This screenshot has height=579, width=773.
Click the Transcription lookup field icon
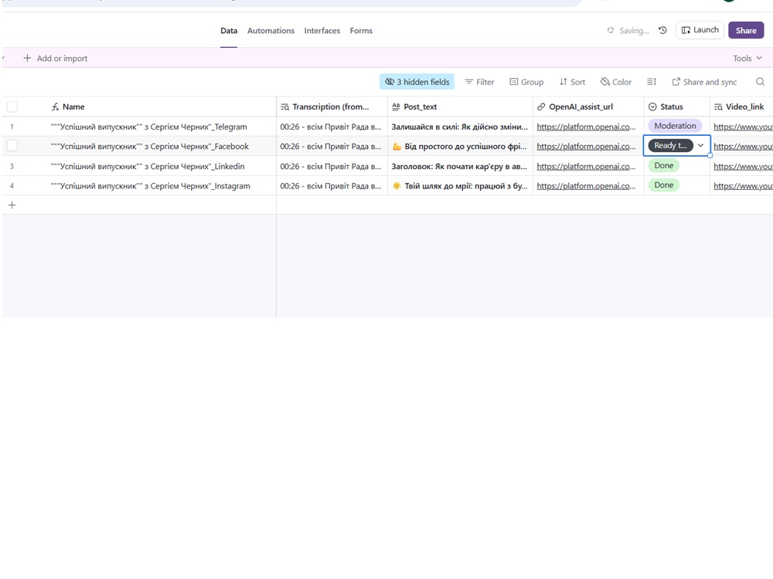pos(284,107)
